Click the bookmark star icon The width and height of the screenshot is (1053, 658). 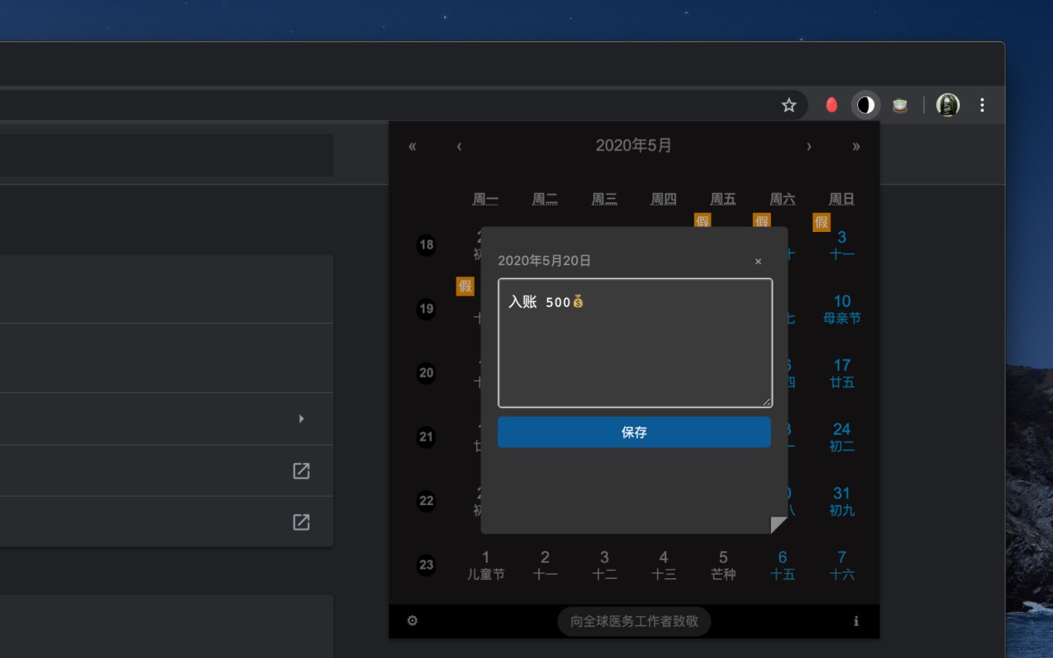(x=789, y=105)
